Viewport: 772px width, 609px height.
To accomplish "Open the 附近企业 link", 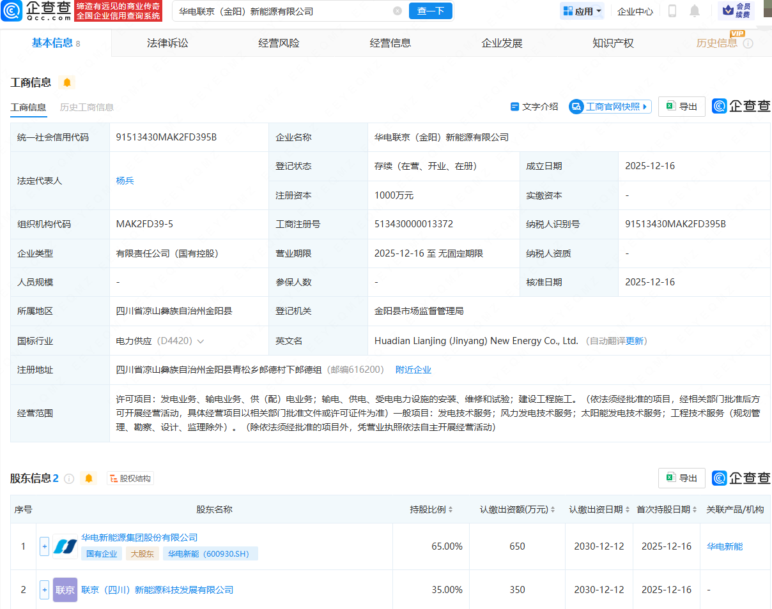I will click(413, 370).
